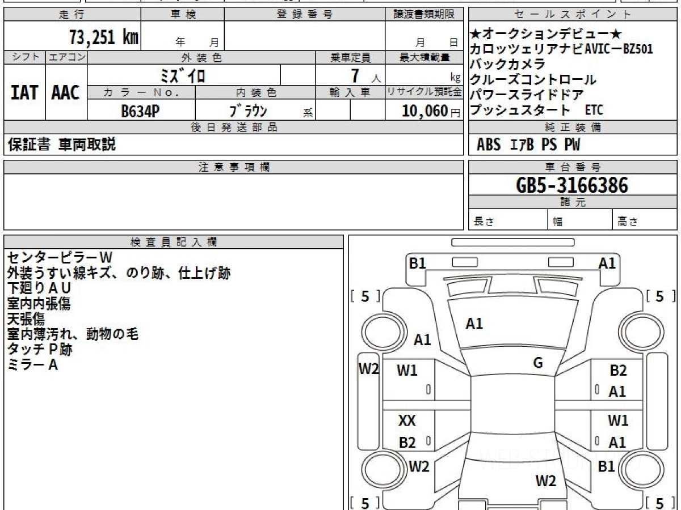Click the W2 mark on the side sill
The image size is (681, 510).
(369, 369)
